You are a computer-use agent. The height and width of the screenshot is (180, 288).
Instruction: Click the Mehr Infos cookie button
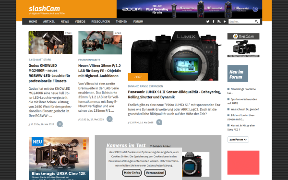132,173
